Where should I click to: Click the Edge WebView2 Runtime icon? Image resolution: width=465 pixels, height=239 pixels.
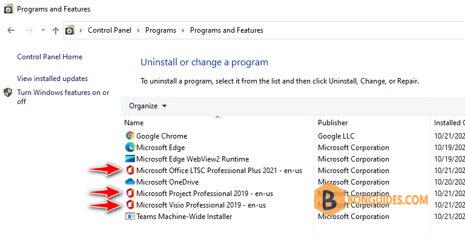130,159
